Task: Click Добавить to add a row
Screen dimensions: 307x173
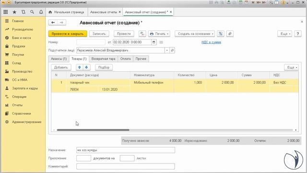Action: (x=61, y=67)
